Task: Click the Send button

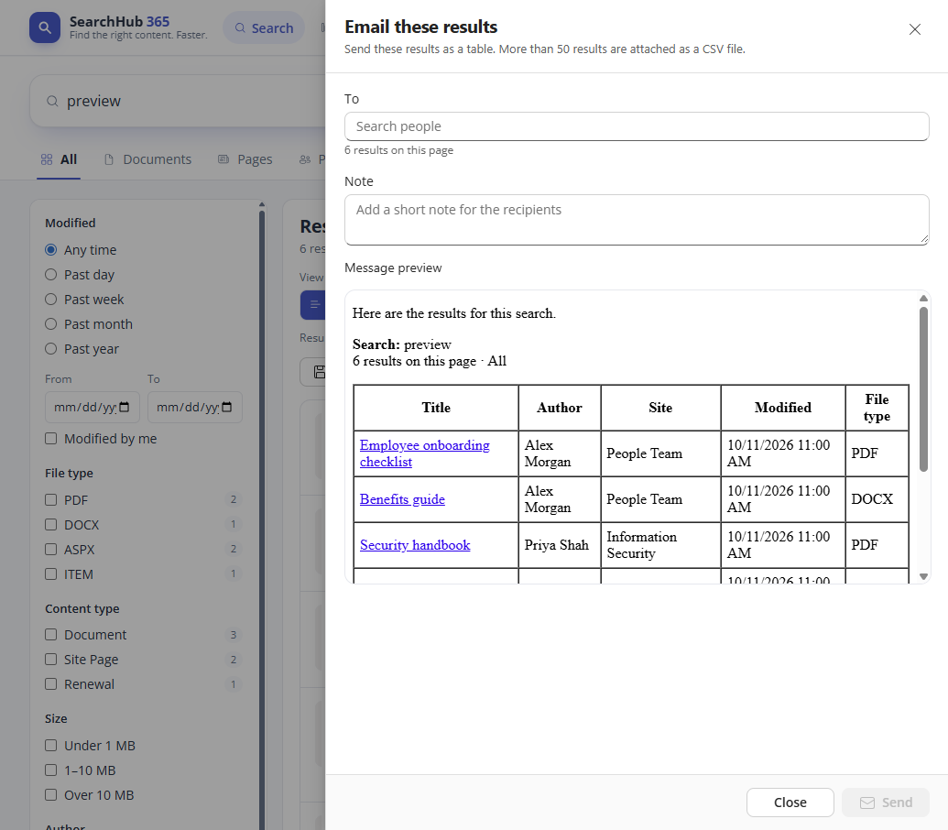Action: pyautogui.click(x=885, y=803)
